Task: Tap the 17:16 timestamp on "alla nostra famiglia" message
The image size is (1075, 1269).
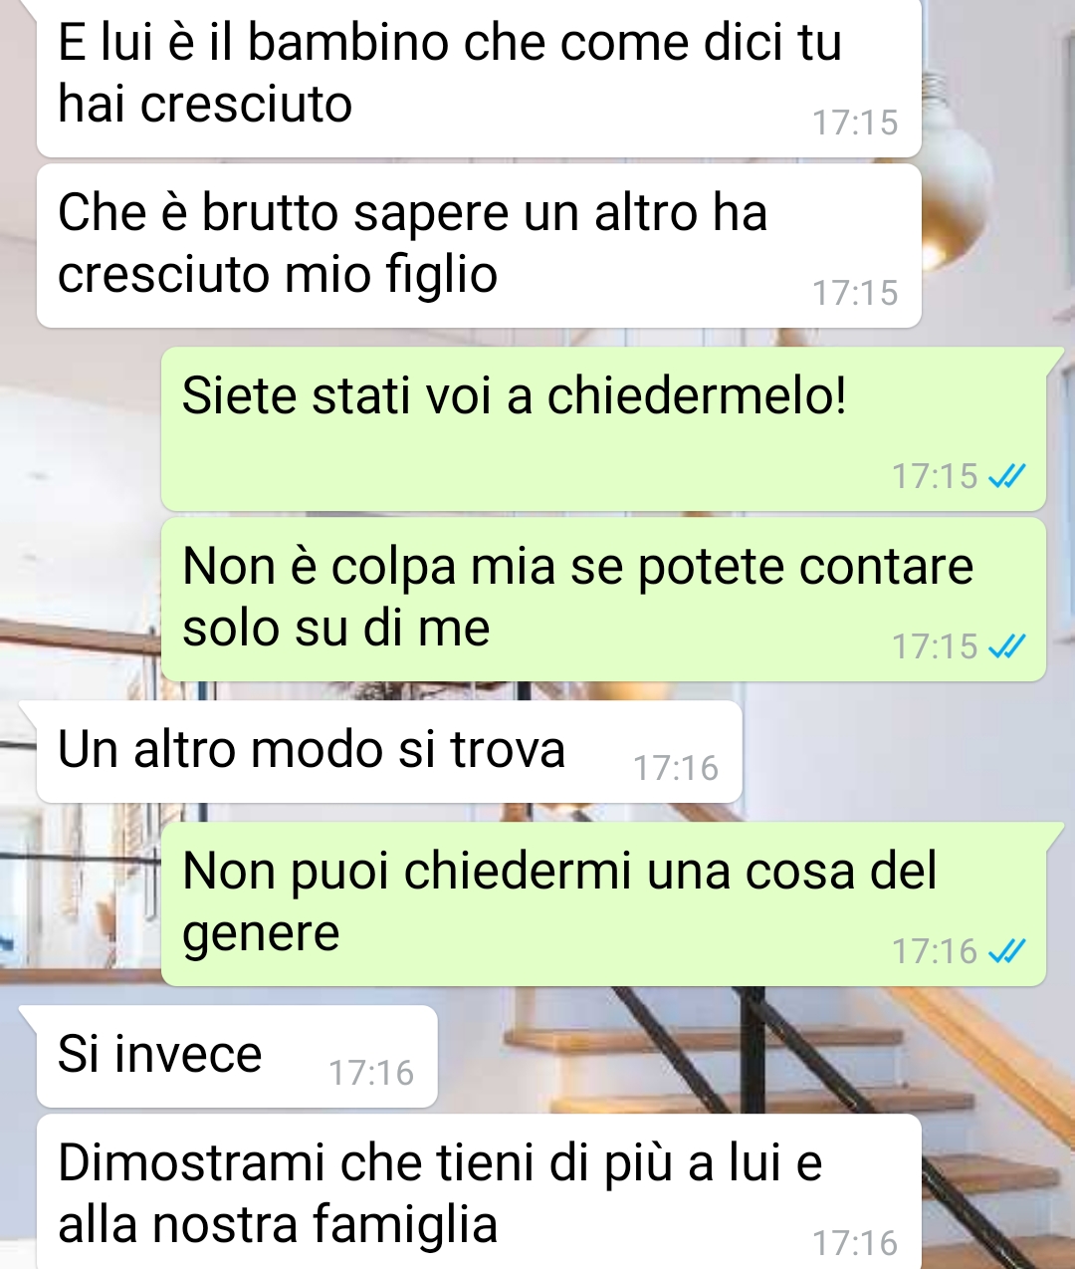Action: pyautogui.click(x=855, y=1243)
